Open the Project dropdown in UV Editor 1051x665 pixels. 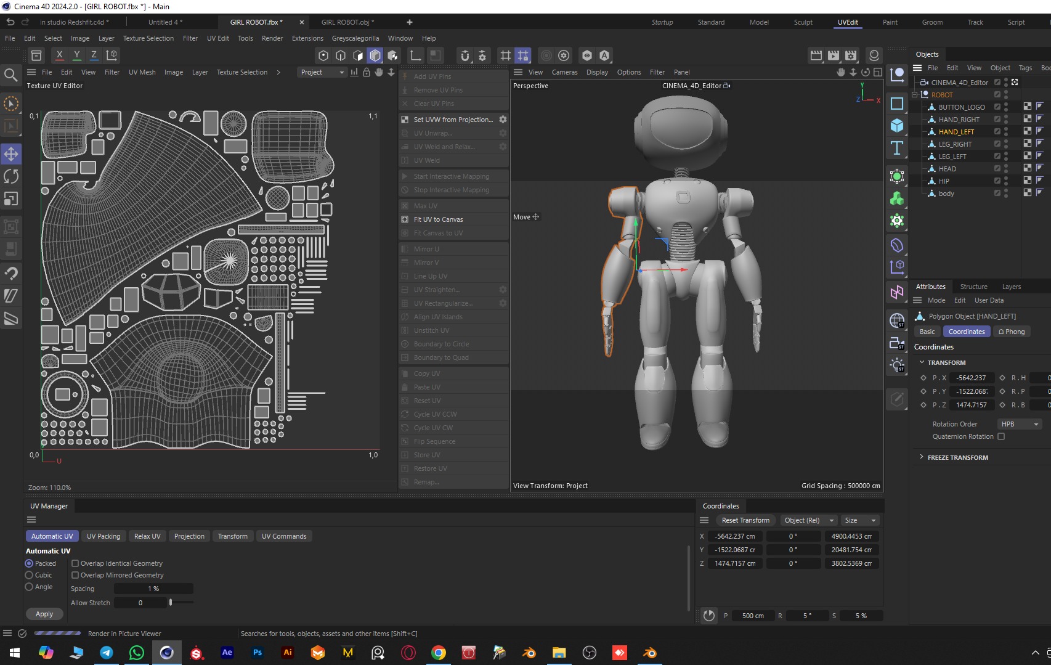click(x=322, y=72)
